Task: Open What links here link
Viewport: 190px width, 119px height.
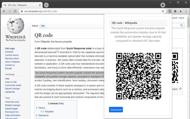Action: (12, 102)
